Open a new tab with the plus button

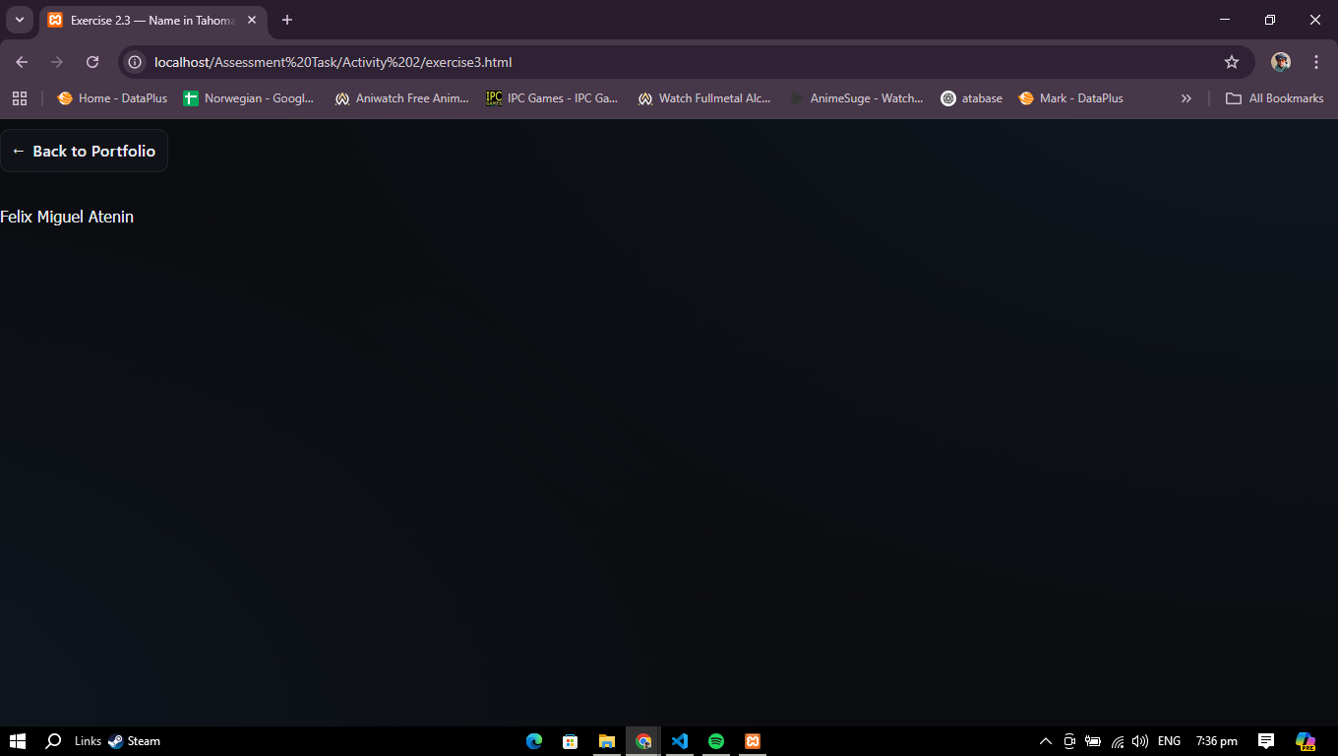click(x=287, y=20)
